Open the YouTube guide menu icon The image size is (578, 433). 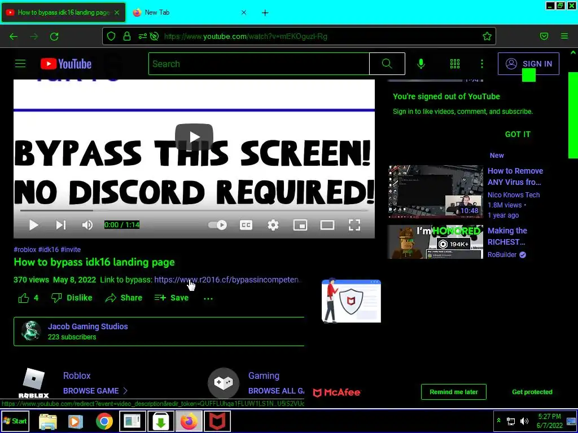point(20,64)
